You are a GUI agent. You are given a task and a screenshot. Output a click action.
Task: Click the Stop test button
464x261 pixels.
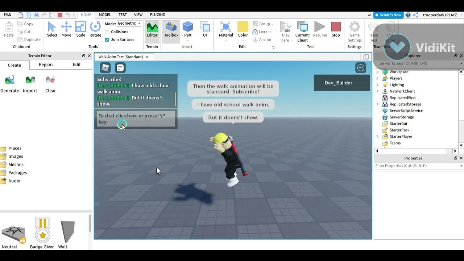[336, 29]
